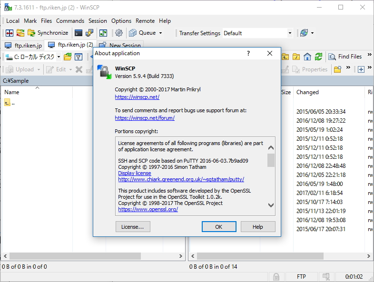
Task: Refresh the remote panel with green arrows
Action: 318,57
